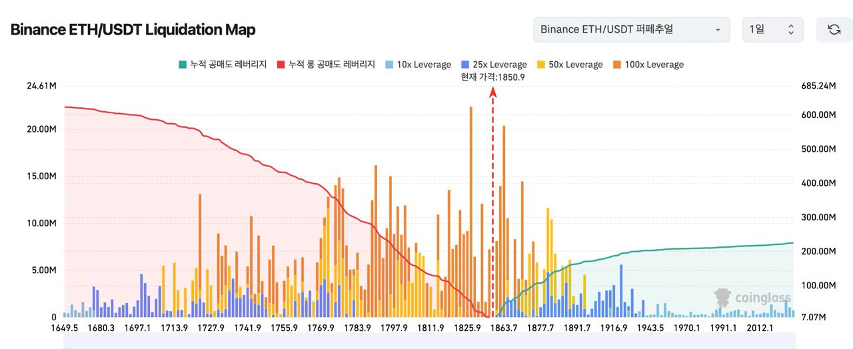Click the x-axis label 1863.7
This screenshot has height=349, width=853.
pos(504,327)
